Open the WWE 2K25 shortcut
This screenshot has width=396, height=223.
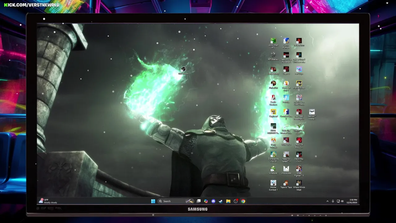(x=286, y=142)
